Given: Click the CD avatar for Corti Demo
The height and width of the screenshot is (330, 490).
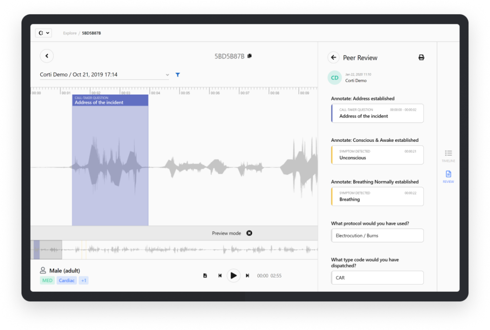Looking at the screenshot, I should tap(334, 77).
